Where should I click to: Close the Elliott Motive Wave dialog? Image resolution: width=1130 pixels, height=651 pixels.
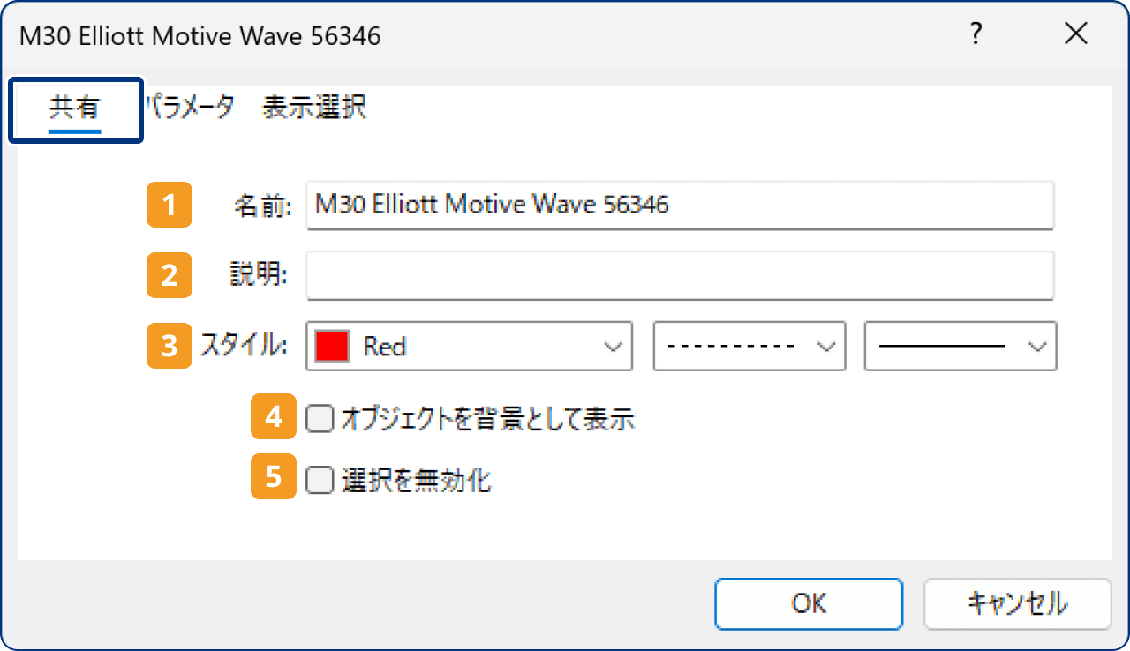tap(1076, 34)
